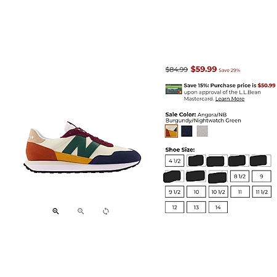The image size is (277, 277).
Task: Choose shoe size 13
Action: 196,207
